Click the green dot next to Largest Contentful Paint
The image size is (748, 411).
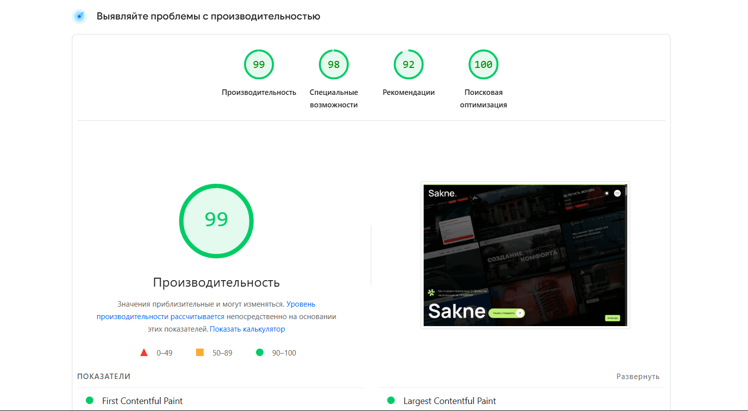(x=391, y=401)
